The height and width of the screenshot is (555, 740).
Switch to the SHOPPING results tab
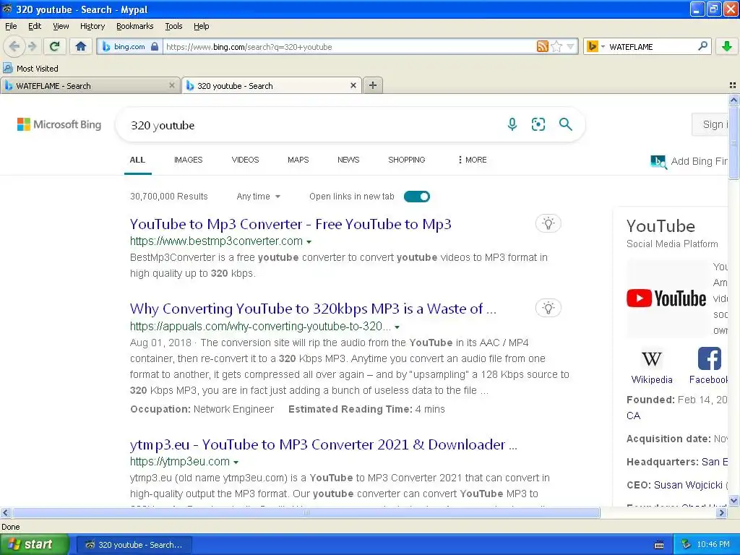[x=407, y=160]
